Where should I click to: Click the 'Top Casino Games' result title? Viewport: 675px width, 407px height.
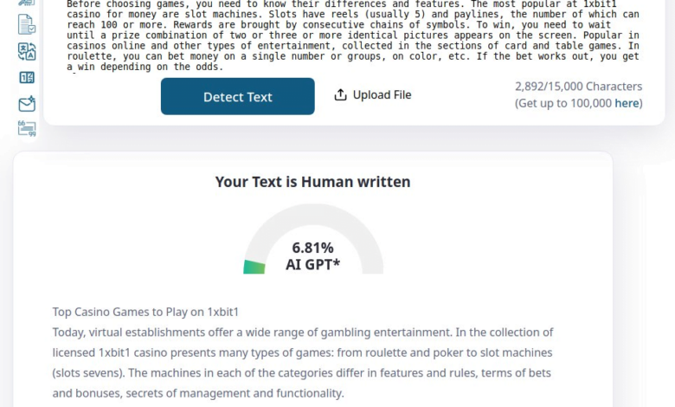point(145,312)
